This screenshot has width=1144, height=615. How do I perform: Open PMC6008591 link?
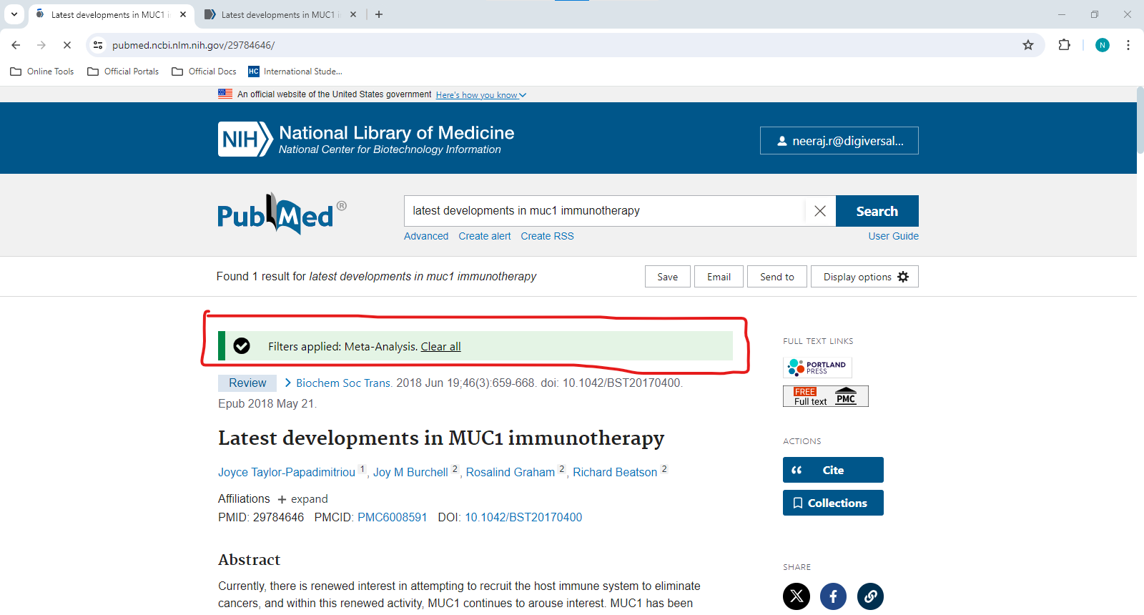392,518
